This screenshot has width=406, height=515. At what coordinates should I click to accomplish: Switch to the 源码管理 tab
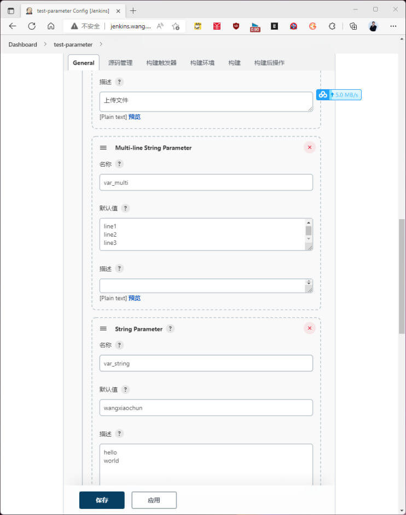pos(120,63)
